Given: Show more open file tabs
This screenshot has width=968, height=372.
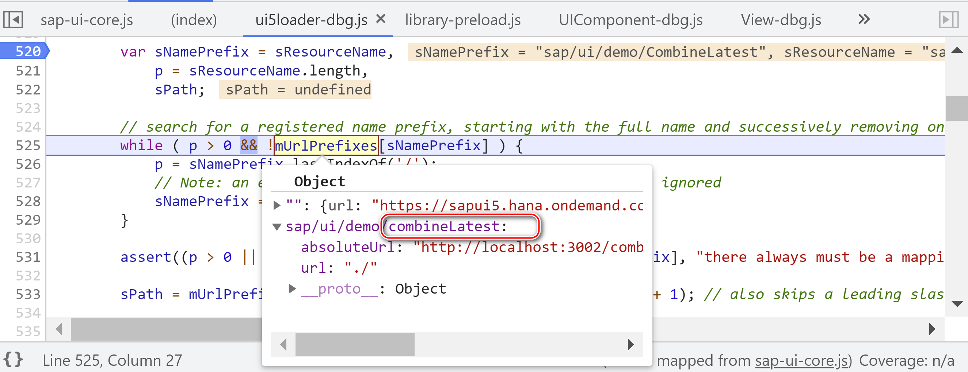Looking at the screenshot, I should tap(864, 19).
